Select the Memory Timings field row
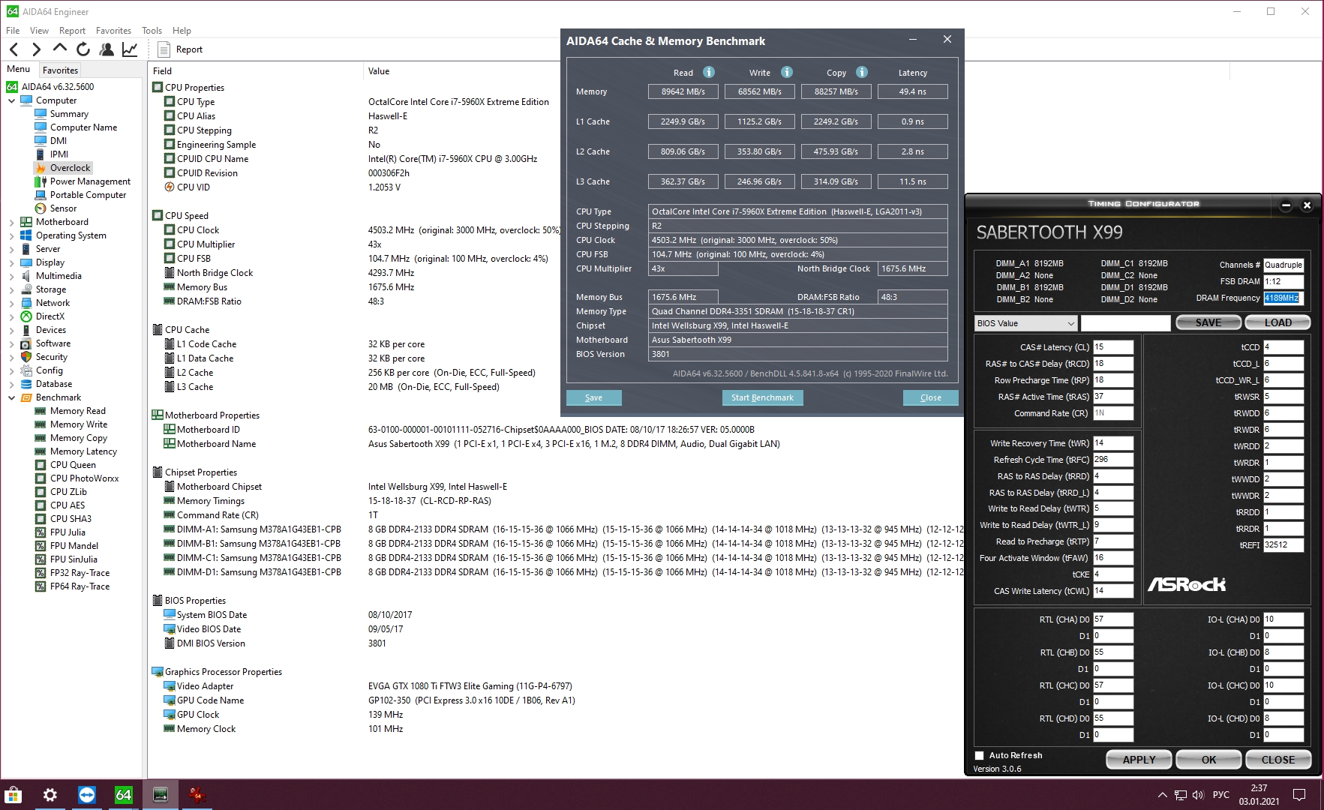This screenshot has height=810, width=1324. pos(211,501)
